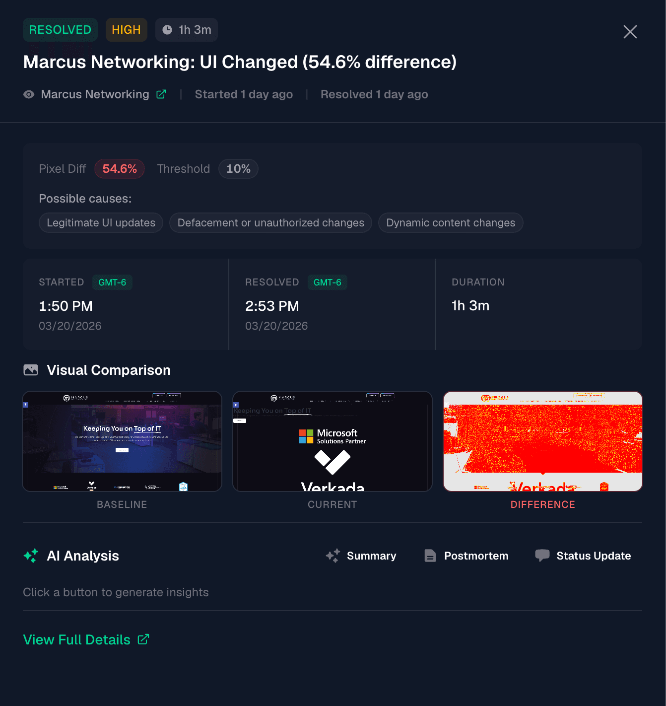Screen dimensions: 666x706
Task: Click the external link icon after View Full Details
Action: pos(143,639)
